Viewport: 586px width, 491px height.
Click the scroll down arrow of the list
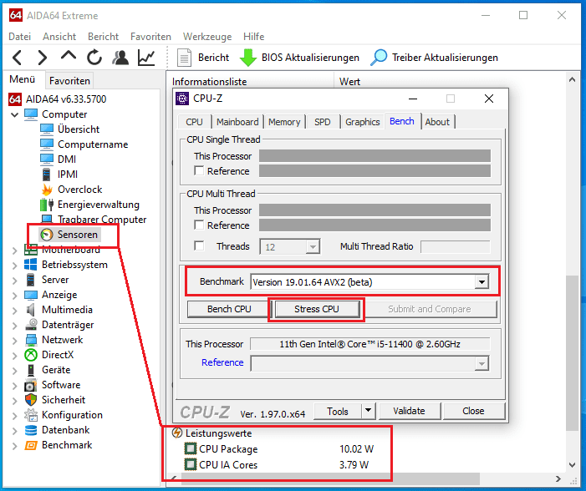572,465
